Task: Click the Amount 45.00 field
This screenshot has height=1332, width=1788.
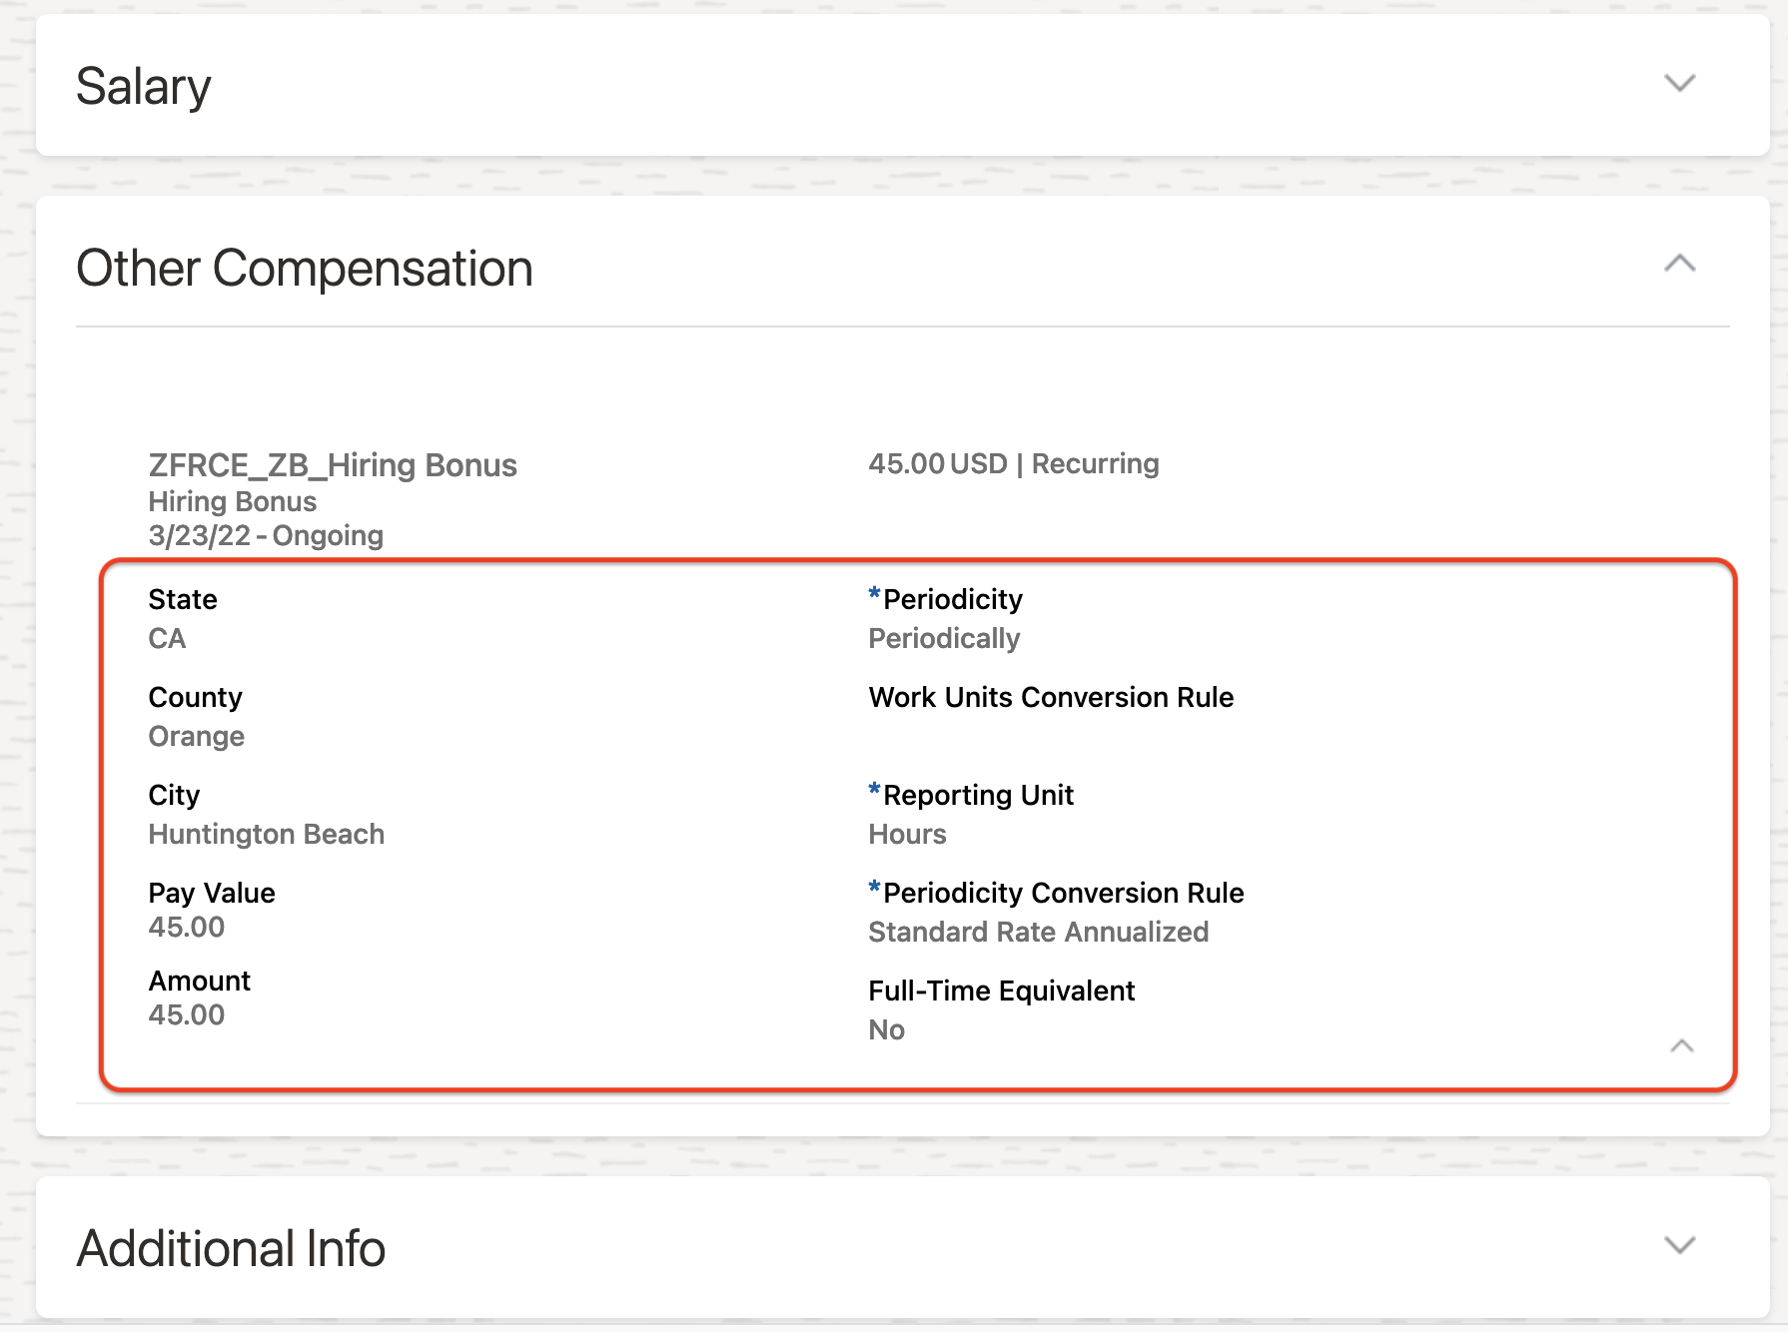Action: [x=187, y=1015]
